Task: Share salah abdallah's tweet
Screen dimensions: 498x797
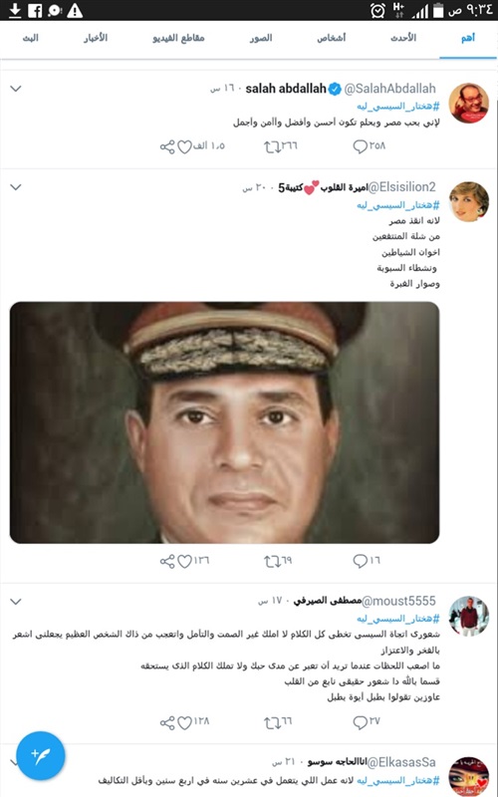Action: coord(167,146)
